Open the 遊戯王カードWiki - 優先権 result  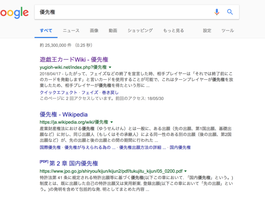74,60
